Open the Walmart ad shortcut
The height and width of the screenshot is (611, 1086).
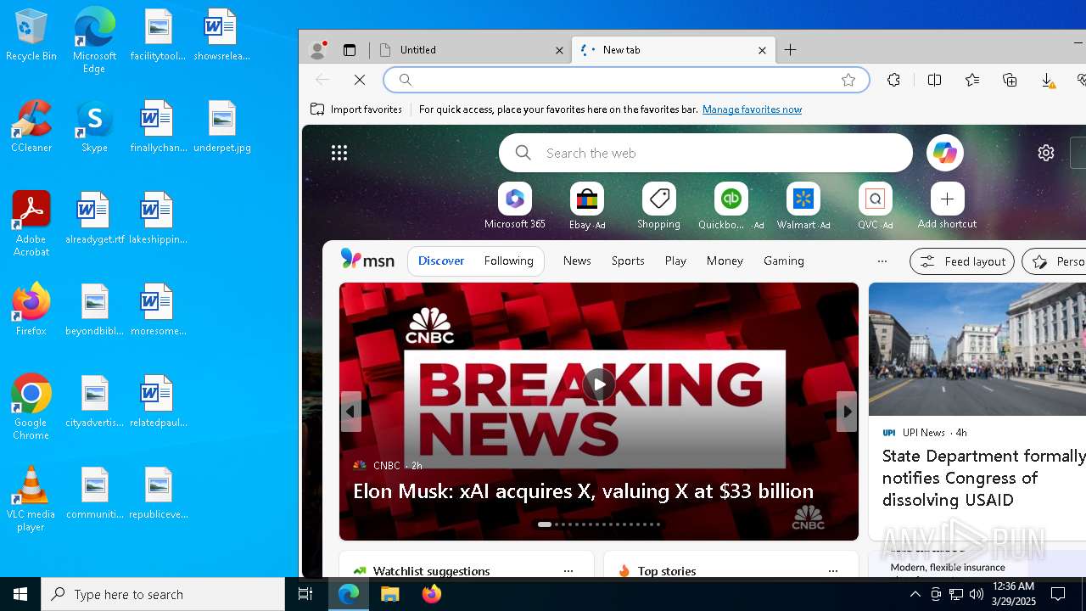pyautogui.click(x=803, y=206)
